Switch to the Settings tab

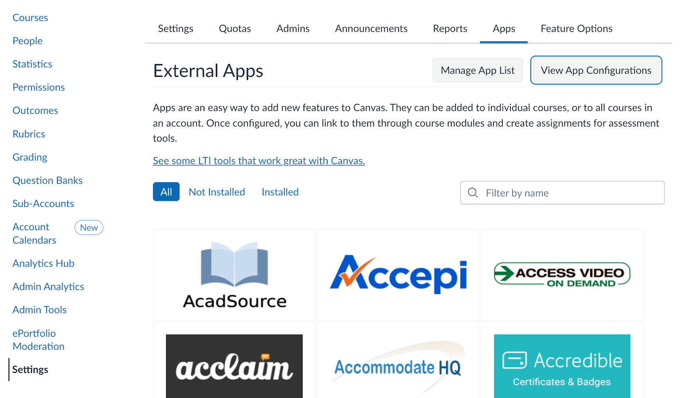(x=176, y=28)
